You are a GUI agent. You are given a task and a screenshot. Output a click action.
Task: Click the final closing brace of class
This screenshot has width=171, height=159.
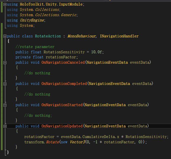pos(8,152)
